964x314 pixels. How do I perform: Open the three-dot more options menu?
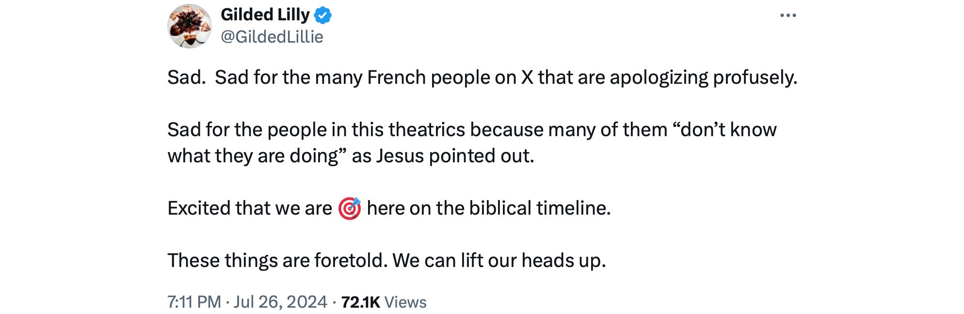point(788,16)
